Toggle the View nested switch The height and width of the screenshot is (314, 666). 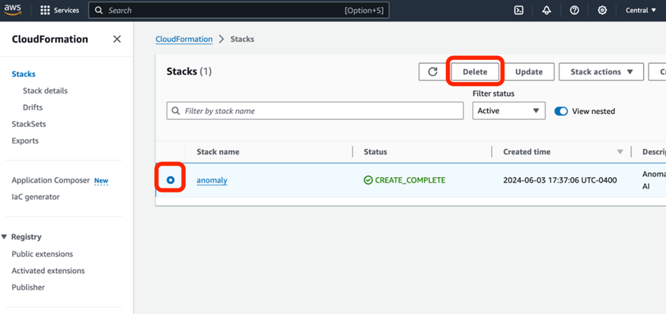[x=561, y=111]
